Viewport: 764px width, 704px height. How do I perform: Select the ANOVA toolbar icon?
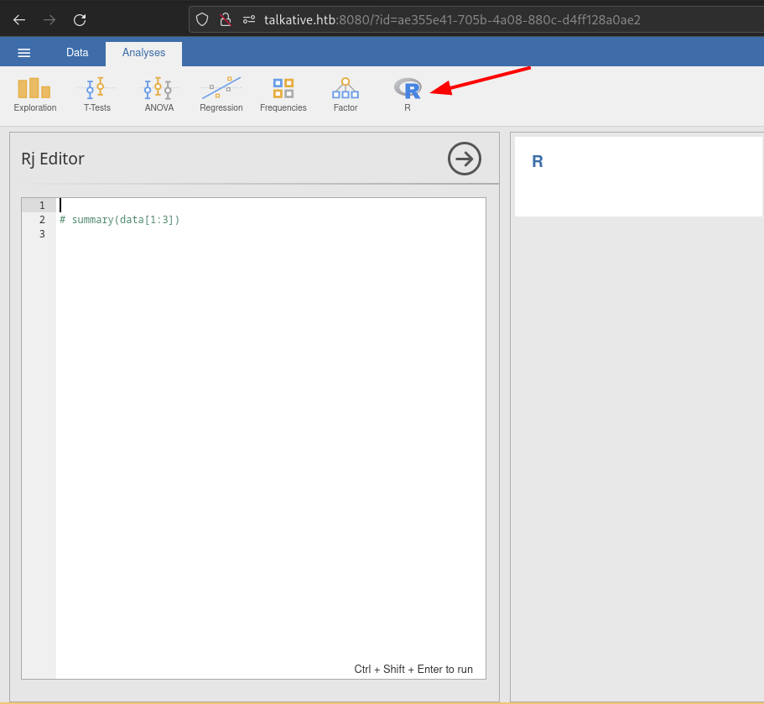point(159,94)
